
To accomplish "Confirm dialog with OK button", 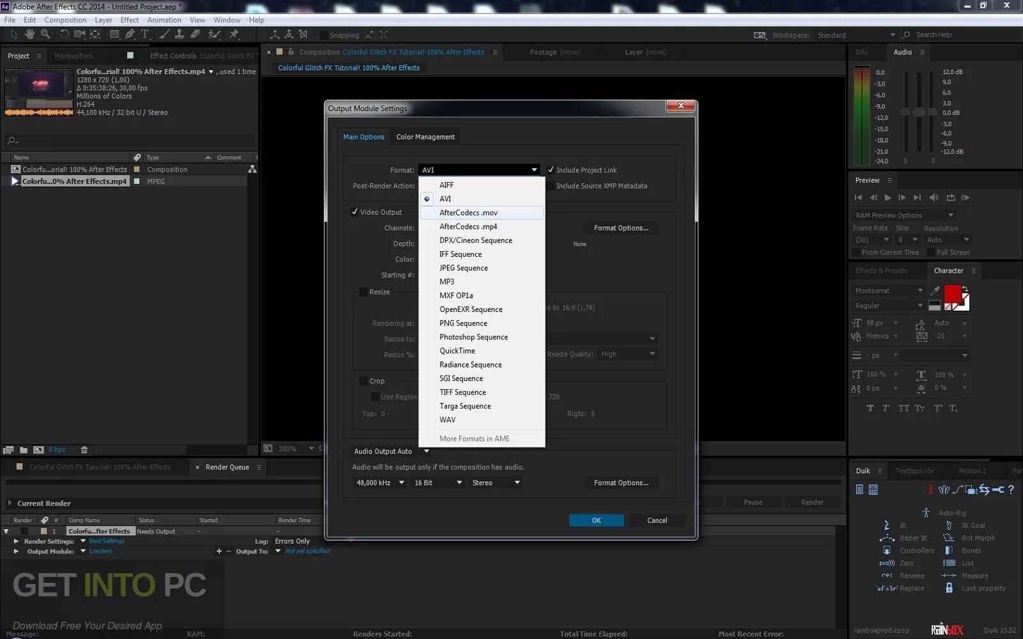I will click(596, 520).
